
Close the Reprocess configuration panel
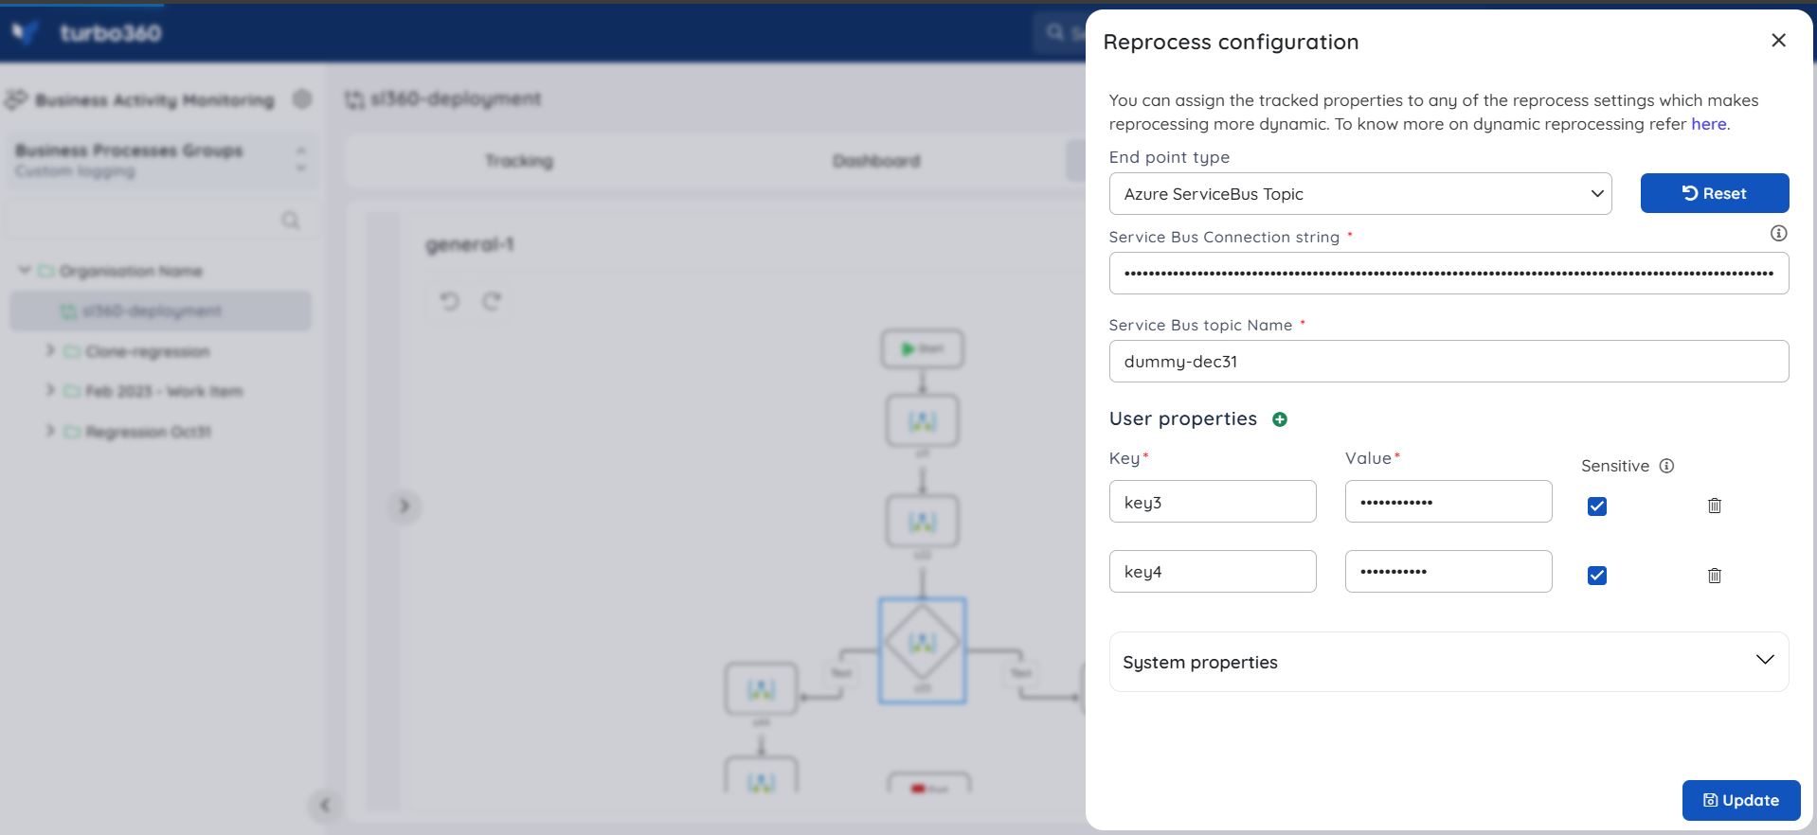point(1778,41)
